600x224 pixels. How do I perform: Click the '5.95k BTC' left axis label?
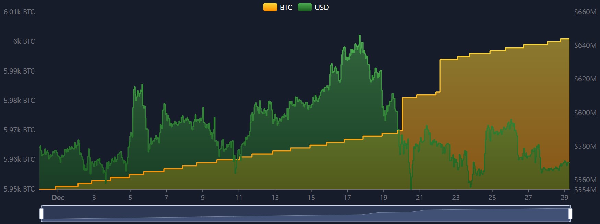(19, 189)
